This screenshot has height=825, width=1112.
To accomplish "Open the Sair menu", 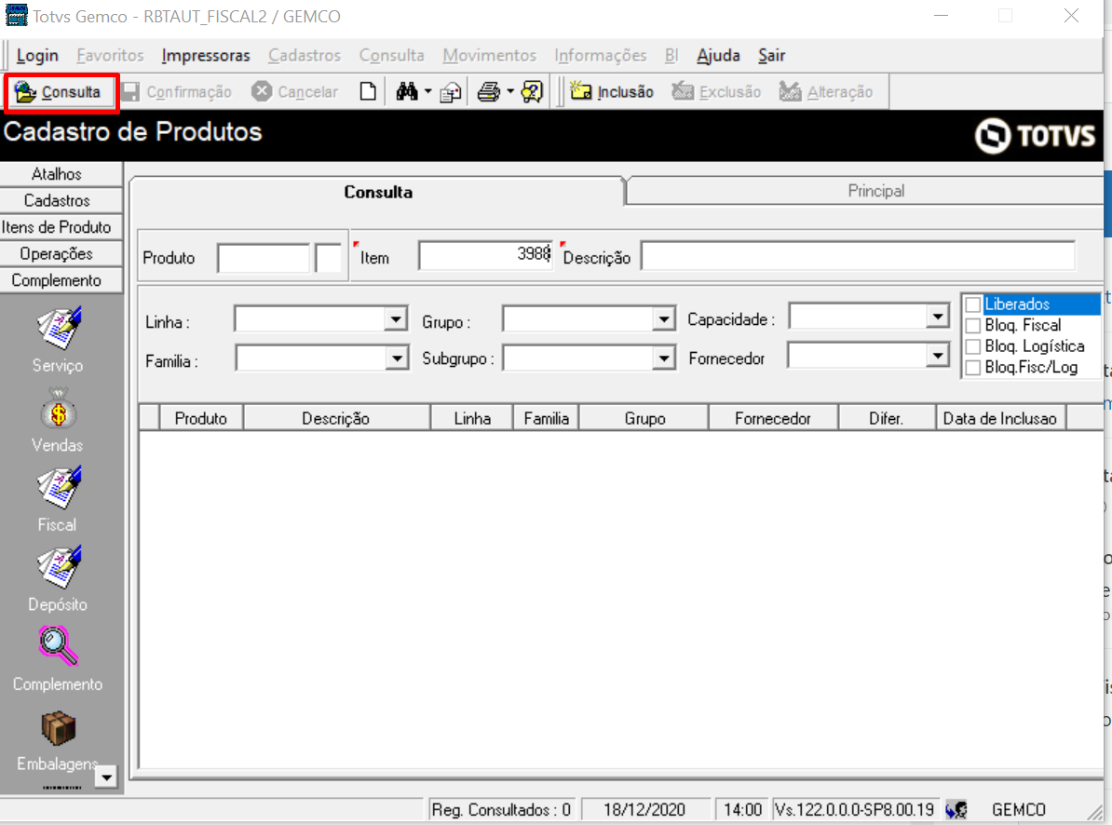I will [771, 55].
